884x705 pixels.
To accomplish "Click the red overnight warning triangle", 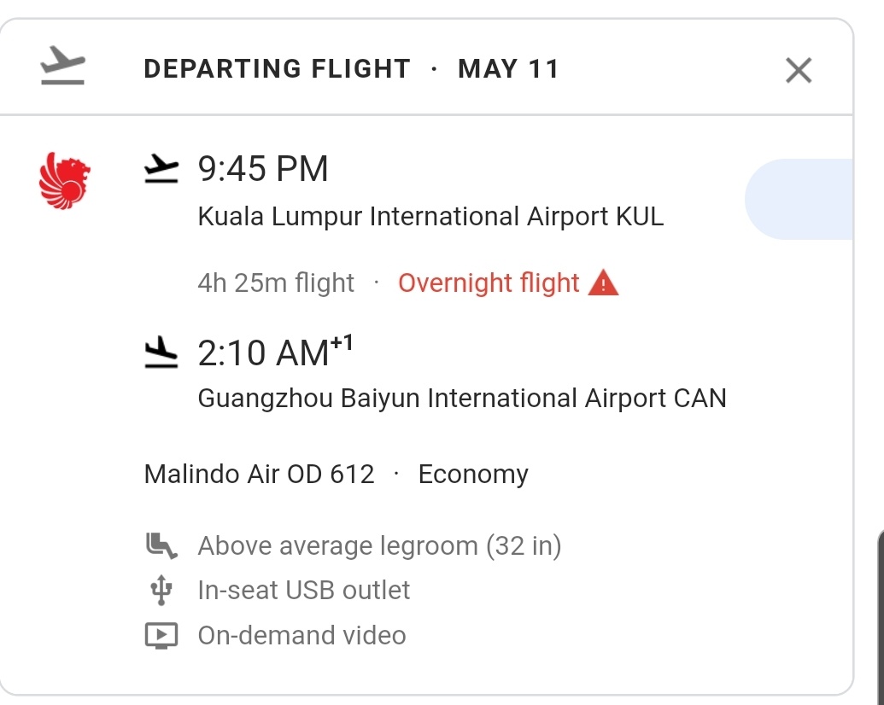I will 604,283.
